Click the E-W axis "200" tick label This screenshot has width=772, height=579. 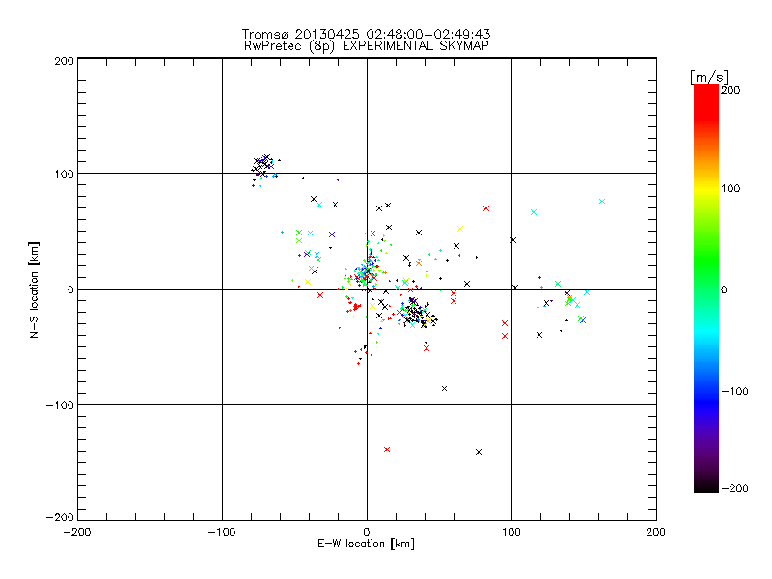click(x=656, y=532)
